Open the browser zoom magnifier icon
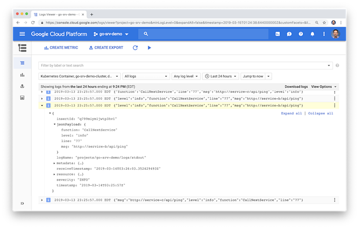359x228 pixels. pos(317,23)
